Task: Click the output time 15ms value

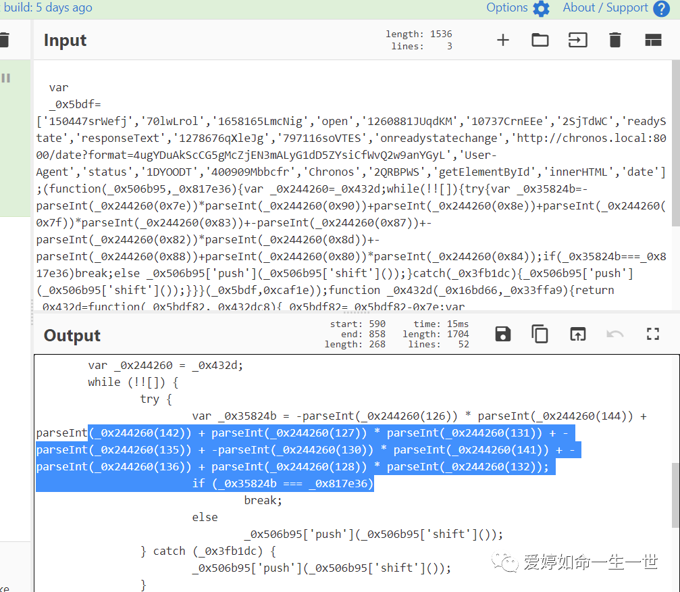Action: point(458,324)
